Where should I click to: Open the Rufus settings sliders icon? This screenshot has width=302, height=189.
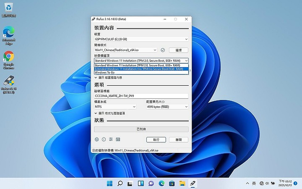click(111, 139)
